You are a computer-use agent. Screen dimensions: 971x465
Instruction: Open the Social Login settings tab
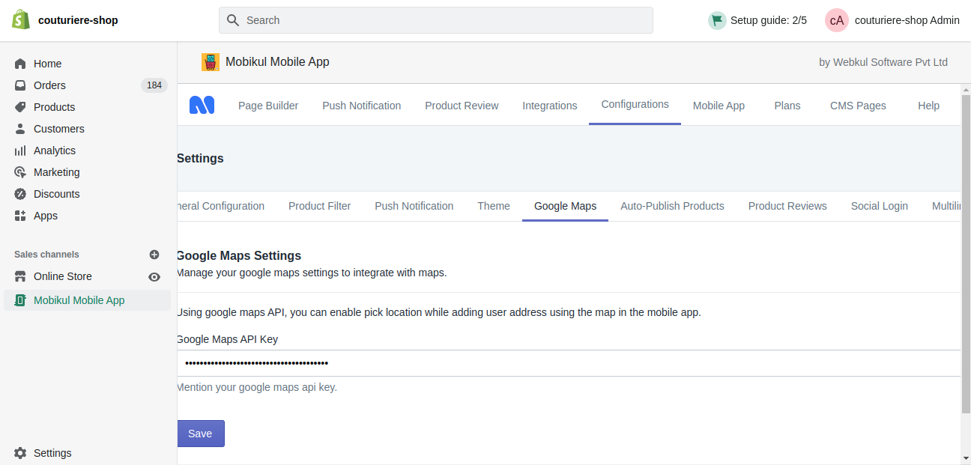pos(880,206)
